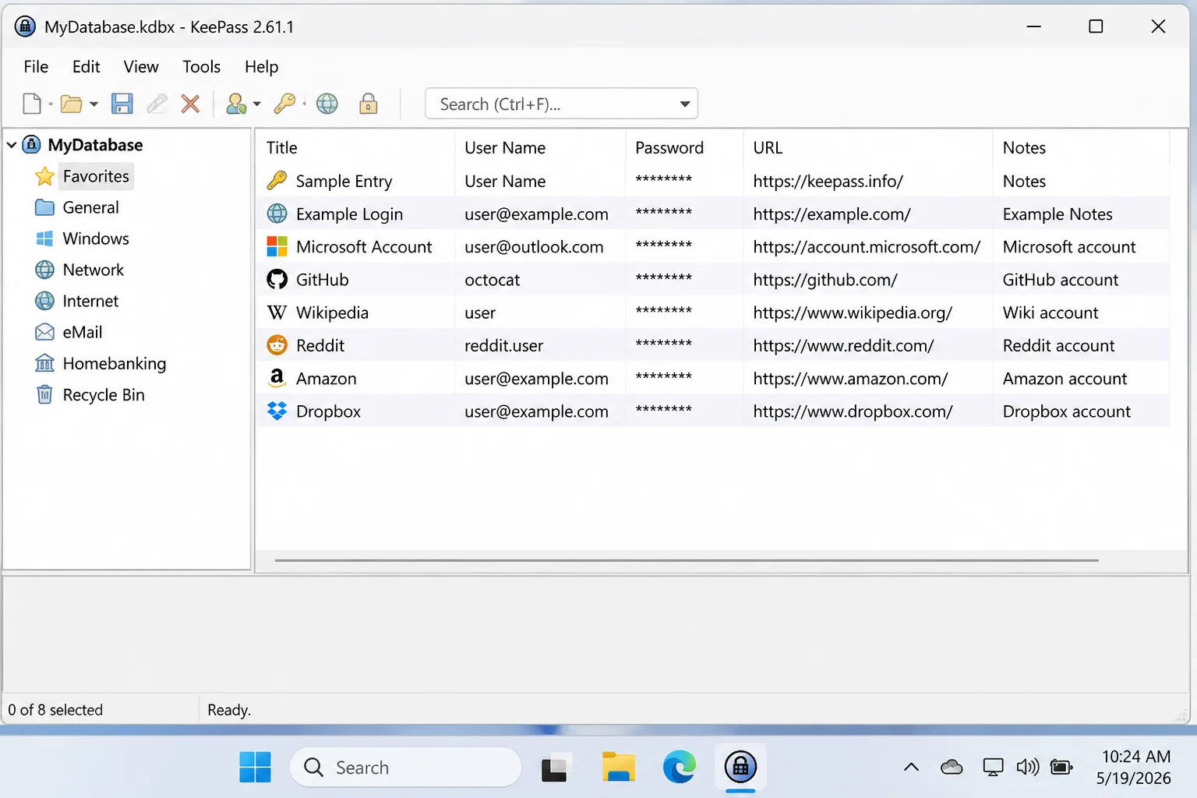Select the Internet group
Screen dimensions: 1197x798
point(90,301)
